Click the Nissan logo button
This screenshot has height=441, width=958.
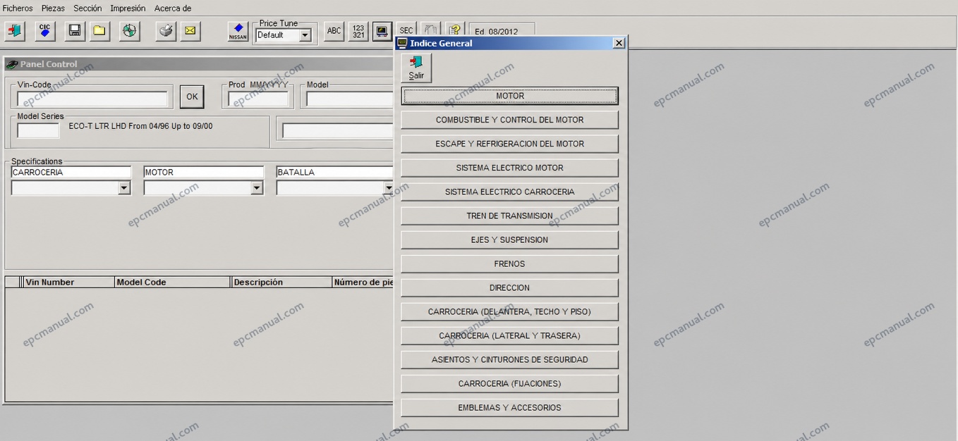tap(238, 31)
